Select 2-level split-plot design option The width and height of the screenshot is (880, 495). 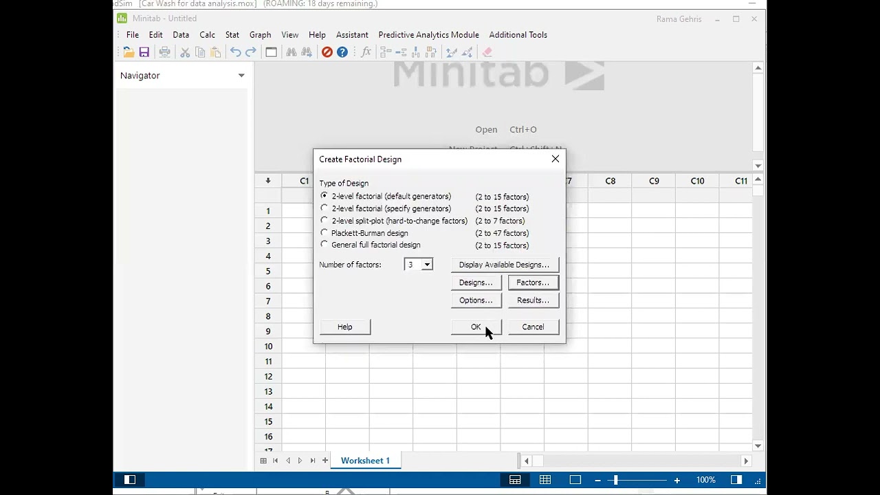(394, 221)
